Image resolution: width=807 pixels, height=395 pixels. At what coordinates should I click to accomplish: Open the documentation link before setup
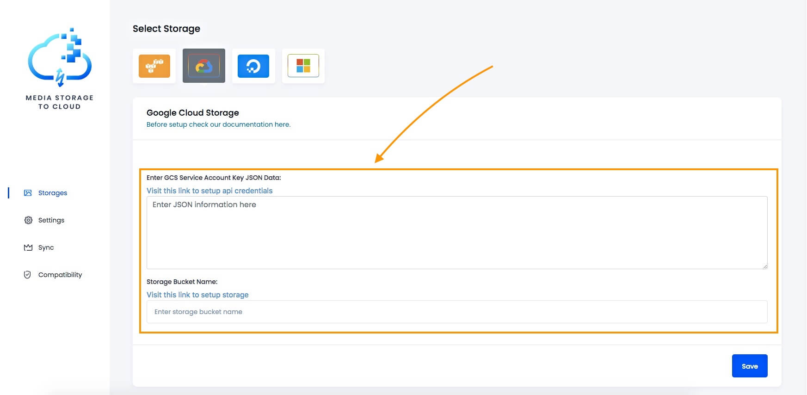[218, 124]
